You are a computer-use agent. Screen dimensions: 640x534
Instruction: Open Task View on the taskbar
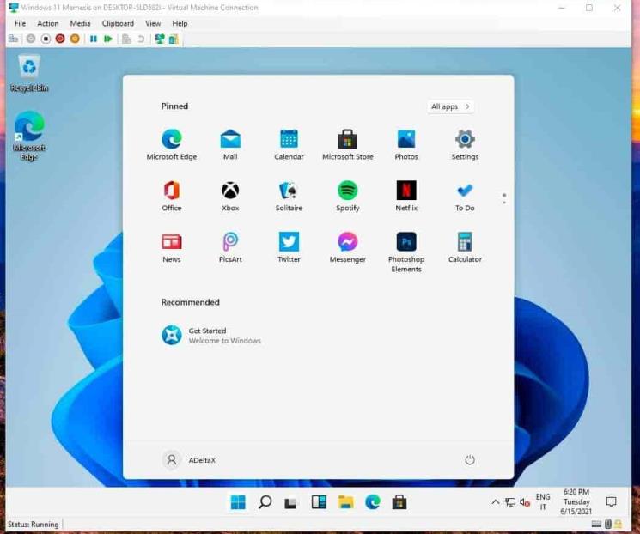290,502
